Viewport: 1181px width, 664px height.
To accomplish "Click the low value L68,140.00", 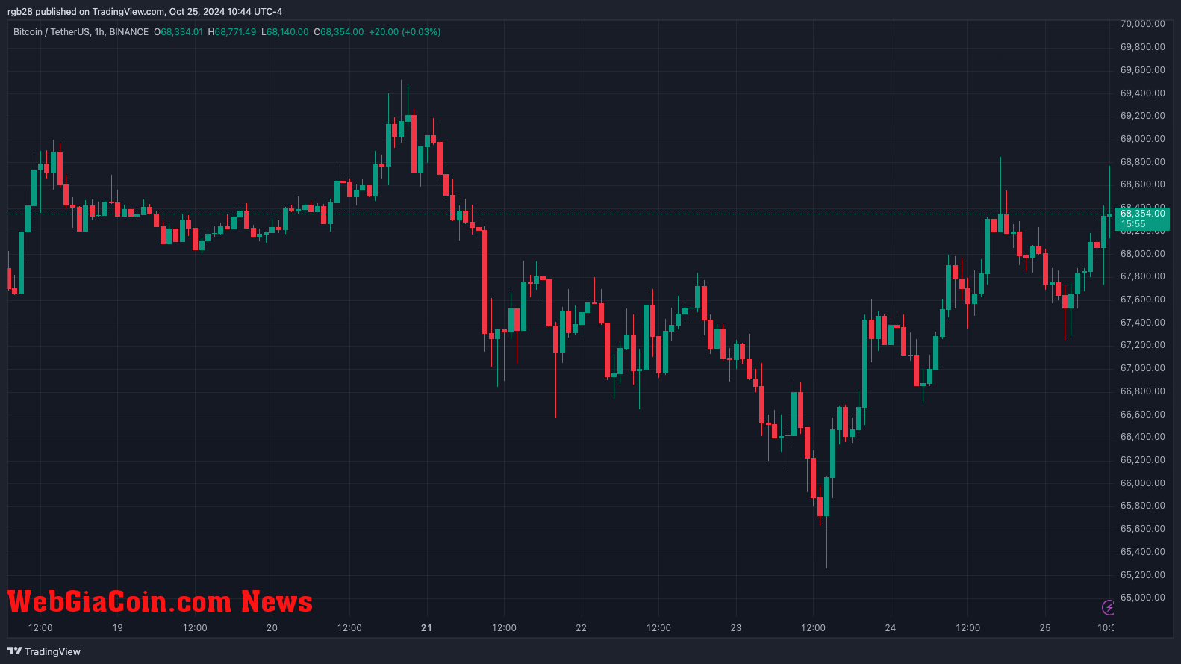I will [284, 32].
